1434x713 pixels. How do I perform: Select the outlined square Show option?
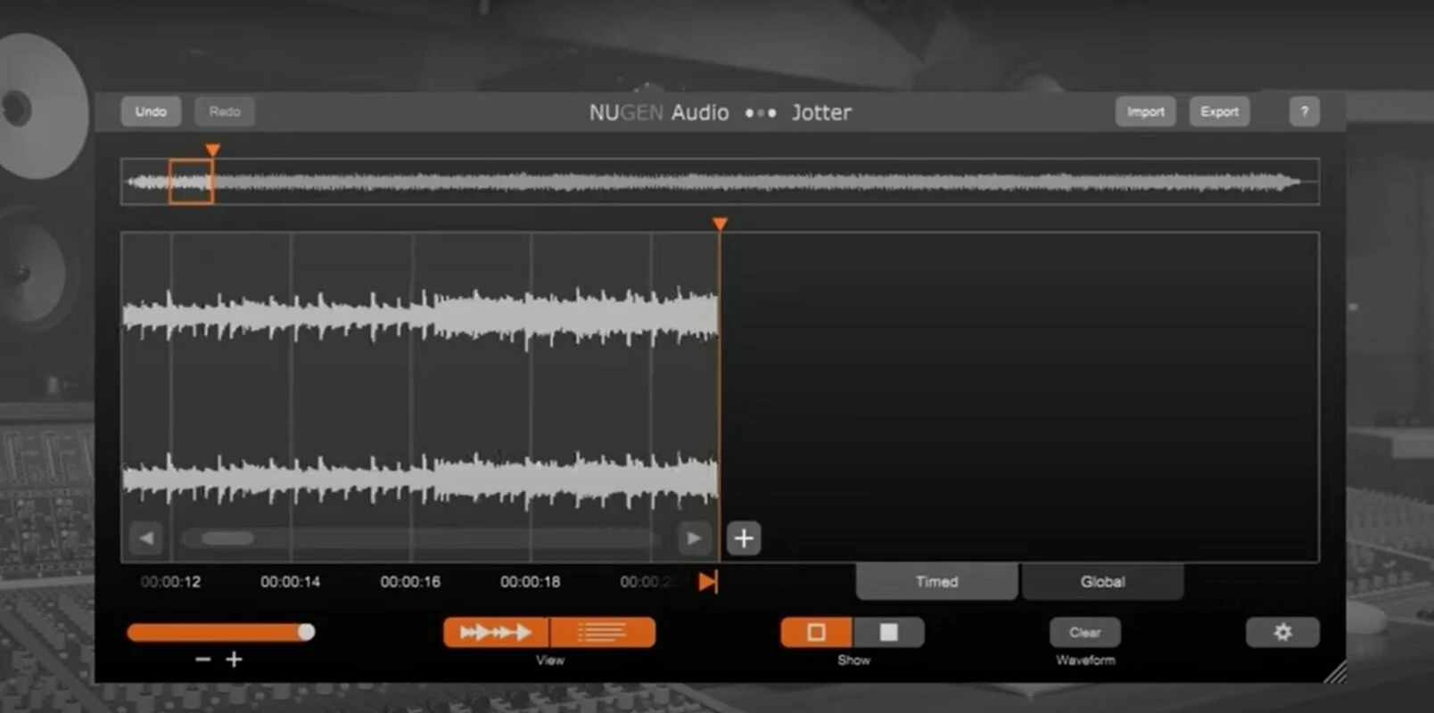816,632
